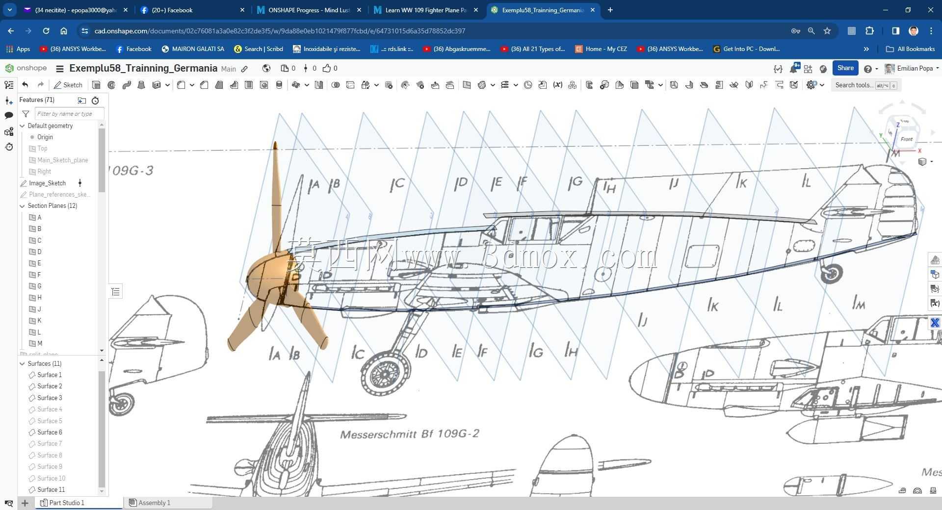Select the Mirror tool
Viewport: 942px width, 510px height.
coord(319,85)
